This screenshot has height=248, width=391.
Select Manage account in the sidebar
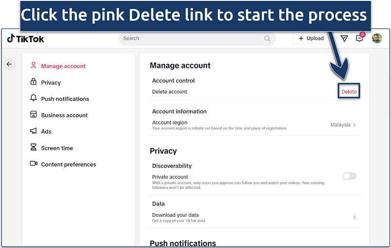coord(63,66)
